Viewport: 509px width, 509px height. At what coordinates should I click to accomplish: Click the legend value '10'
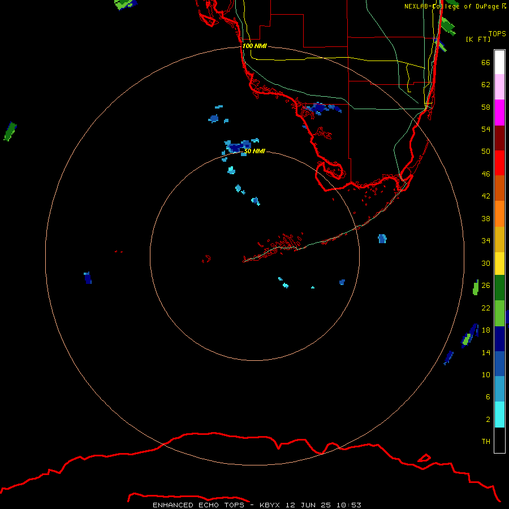[x=486, y=374]
